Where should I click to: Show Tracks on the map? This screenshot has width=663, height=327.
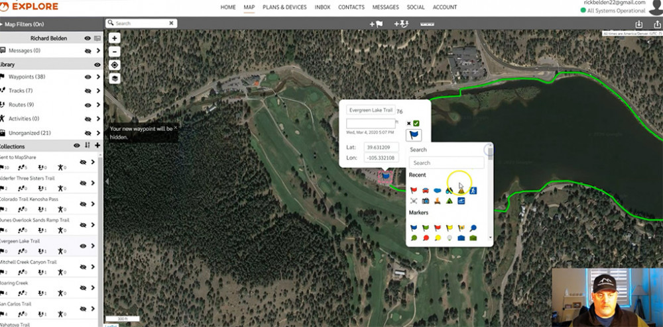click(x=88, y=91)
